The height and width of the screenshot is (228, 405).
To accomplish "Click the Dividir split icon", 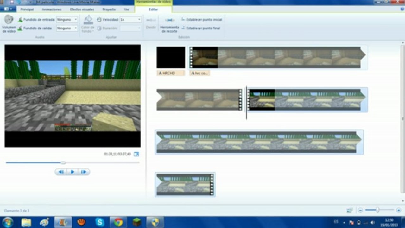I will click(x=151, y=20).
